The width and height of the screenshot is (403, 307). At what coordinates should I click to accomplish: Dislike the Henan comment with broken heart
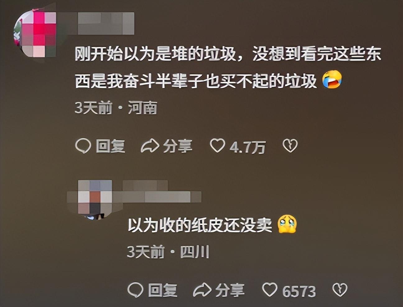(290, 146)
